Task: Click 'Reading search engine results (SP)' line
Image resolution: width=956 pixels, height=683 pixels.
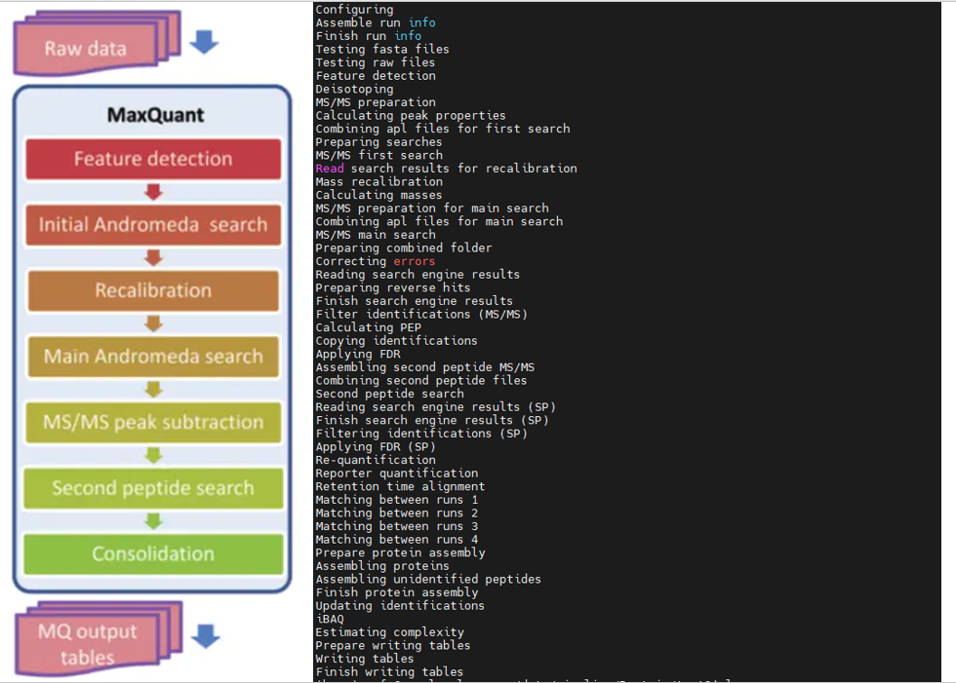Action: click(x=435, y=406)
